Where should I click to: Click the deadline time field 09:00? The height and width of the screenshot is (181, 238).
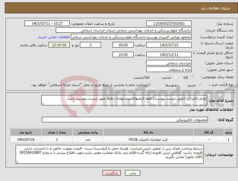(x=123, y=45)
